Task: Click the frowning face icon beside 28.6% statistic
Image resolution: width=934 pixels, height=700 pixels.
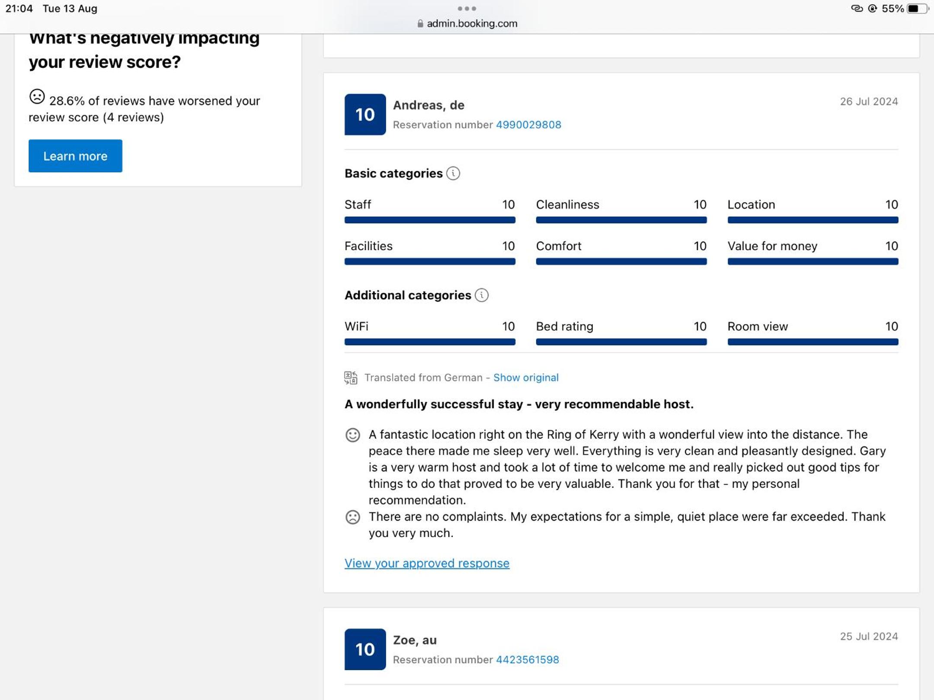Action: 37,97
